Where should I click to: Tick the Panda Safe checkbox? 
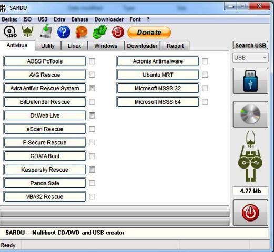click(x=92, y=183)
